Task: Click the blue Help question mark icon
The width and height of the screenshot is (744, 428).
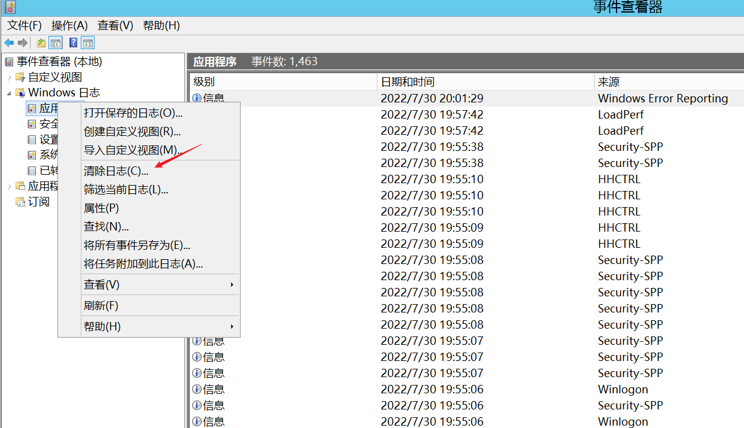Action: [73, 43]
